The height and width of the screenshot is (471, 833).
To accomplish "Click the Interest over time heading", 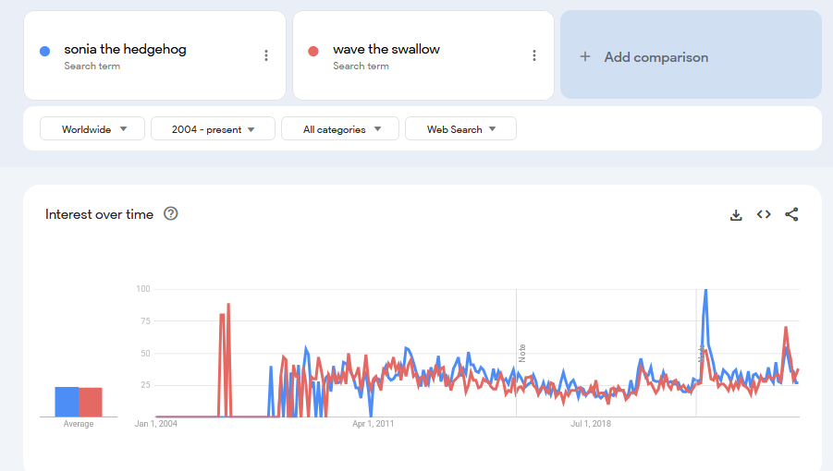I will (x=99, y=214).
